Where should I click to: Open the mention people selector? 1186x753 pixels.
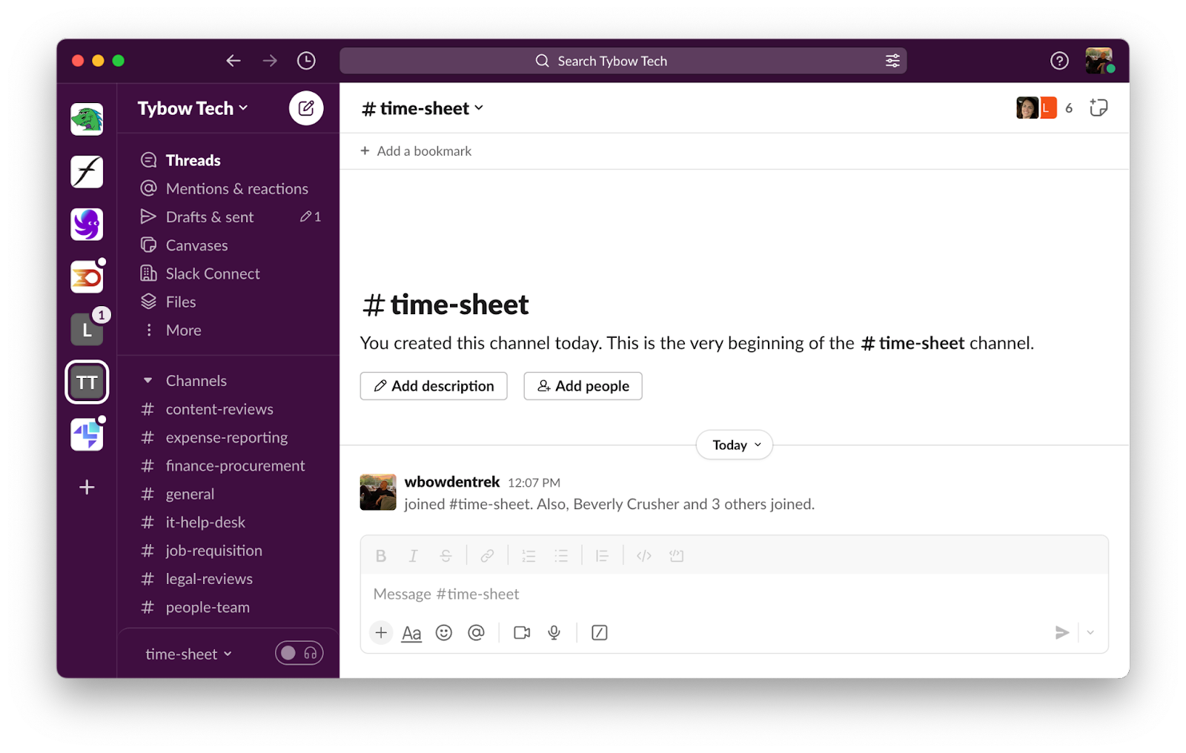point(477,632)
